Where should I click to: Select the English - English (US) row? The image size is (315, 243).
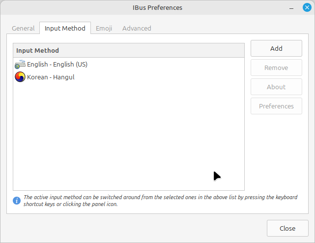tap(129, 64)
